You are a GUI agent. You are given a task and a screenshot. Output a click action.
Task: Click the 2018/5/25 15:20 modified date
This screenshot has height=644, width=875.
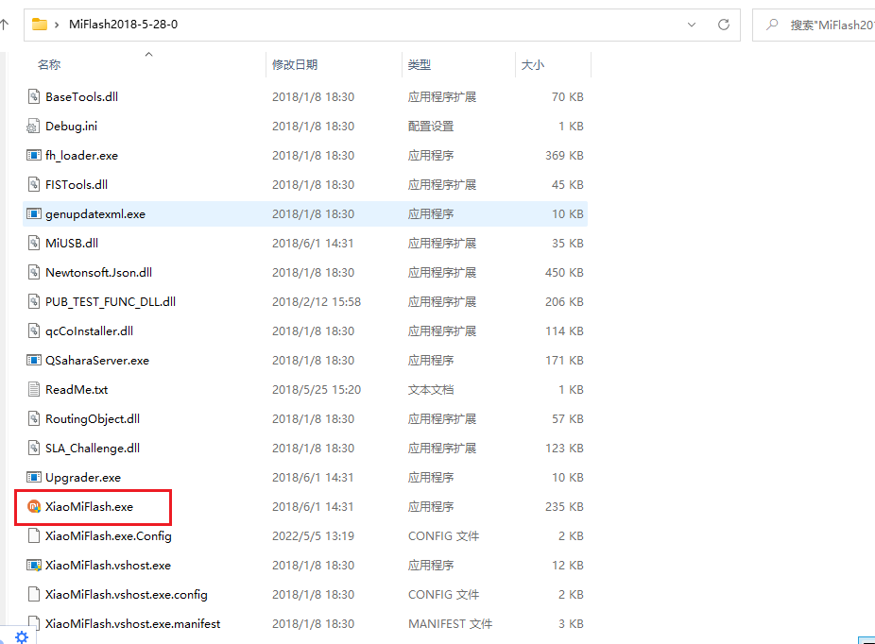coord(317,389)
